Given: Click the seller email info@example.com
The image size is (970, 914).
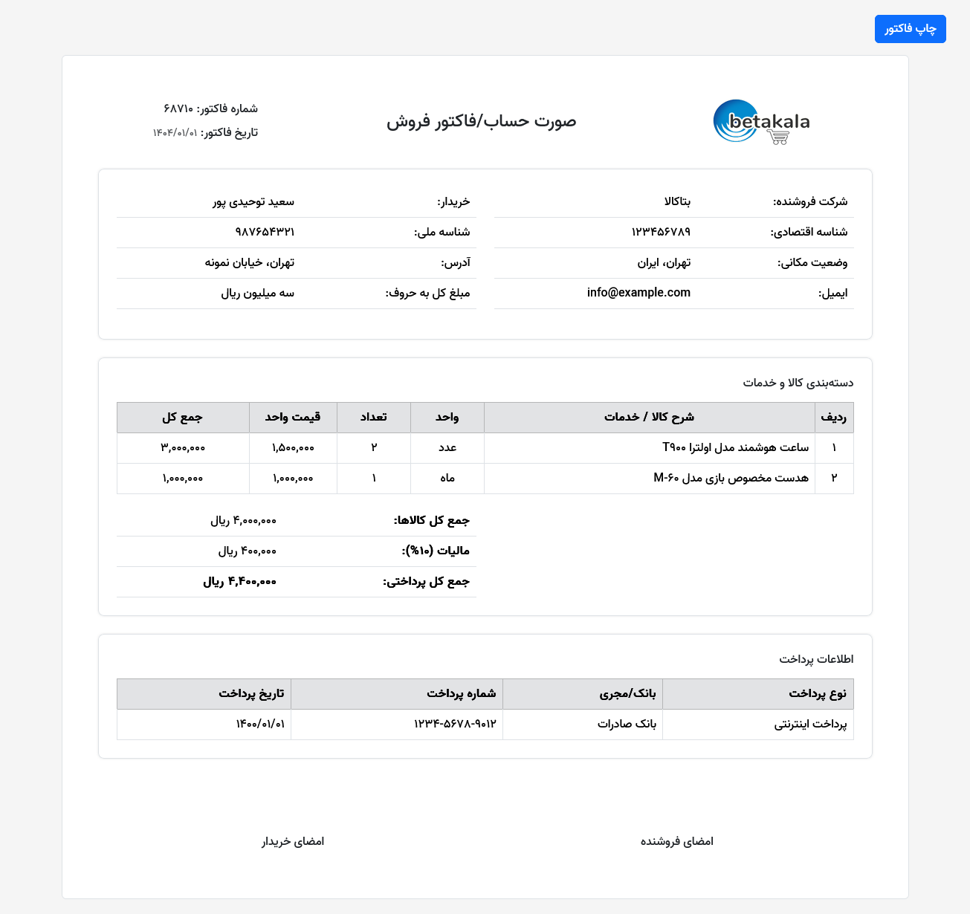Looking at the screenshot, I should tap(638, 293).
